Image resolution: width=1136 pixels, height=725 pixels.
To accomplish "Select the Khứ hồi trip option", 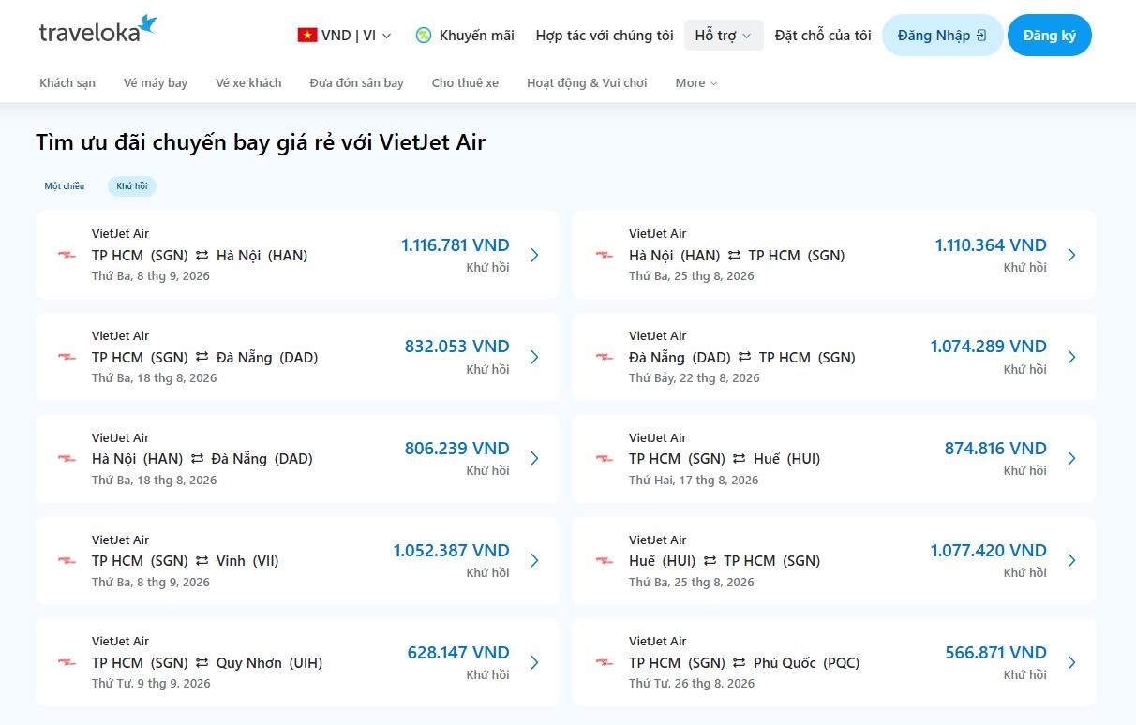I will [x=132, y=185].
